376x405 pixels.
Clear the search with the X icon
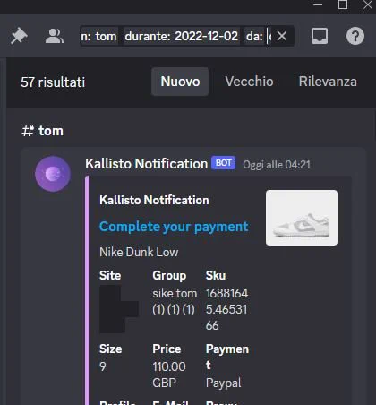282,36
